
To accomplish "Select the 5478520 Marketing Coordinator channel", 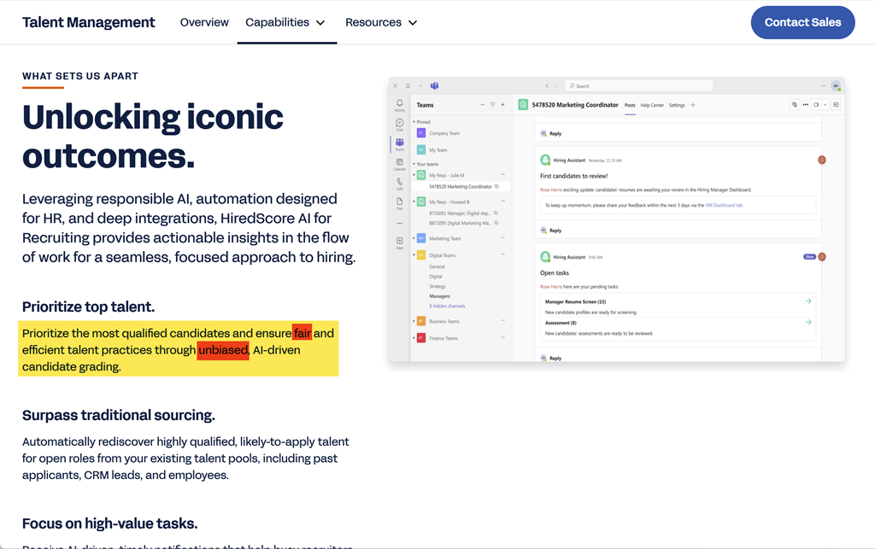I will click(x=461, y=186).
